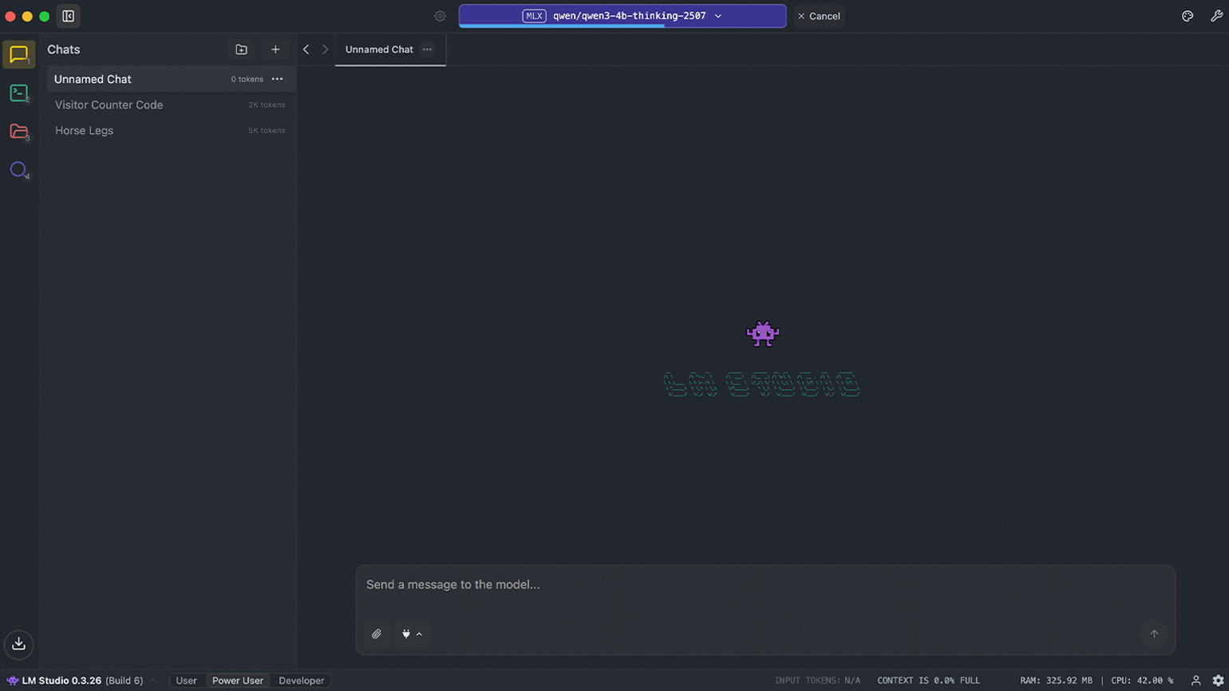Attach a file with the paperclip icon

click(x=377, y=634)
